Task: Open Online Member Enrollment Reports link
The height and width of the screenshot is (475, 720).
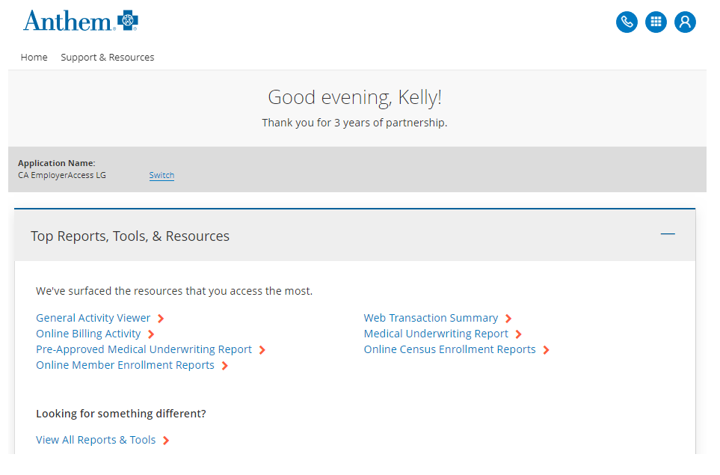Action: [x=125, y=365]
